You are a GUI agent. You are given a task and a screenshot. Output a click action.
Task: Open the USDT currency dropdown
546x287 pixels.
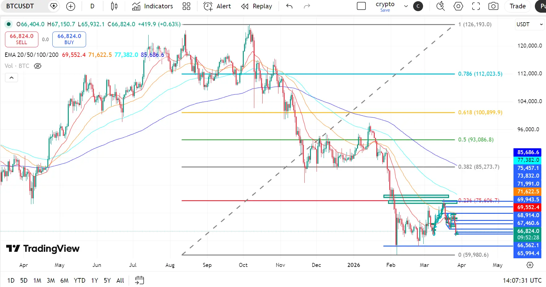530,24
